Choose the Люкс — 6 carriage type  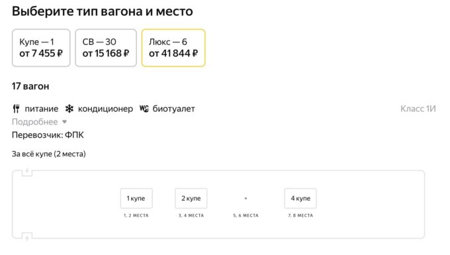(173, 48)
